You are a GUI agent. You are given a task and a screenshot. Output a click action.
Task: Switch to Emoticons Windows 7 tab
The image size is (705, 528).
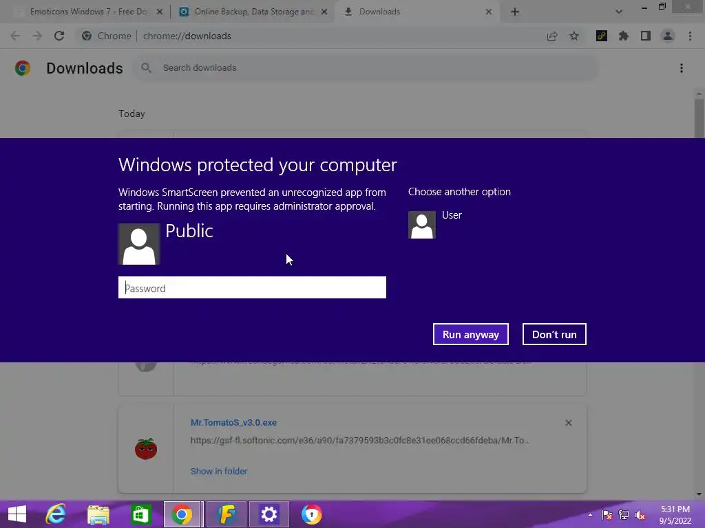tap(88, 12)
